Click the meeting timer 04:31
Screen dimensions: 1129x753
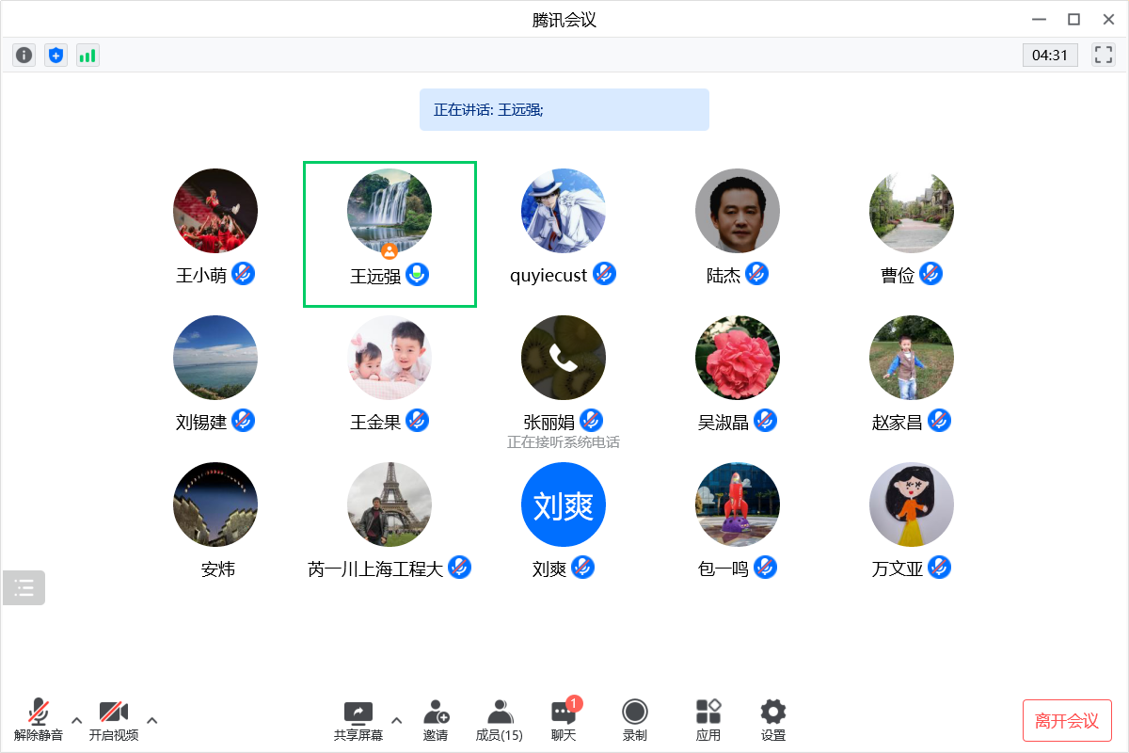tap(1050, 56)
